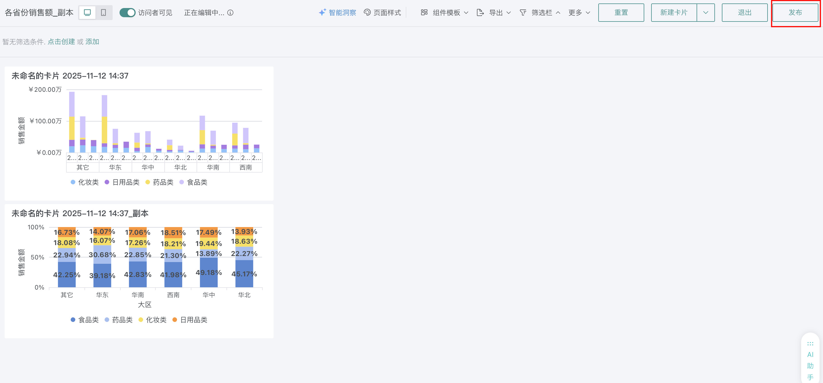Expand the 新建卡片 dropdown arrow
This screenshot has height=383, width=823.
pyautogui.click(x=705, y=12)
